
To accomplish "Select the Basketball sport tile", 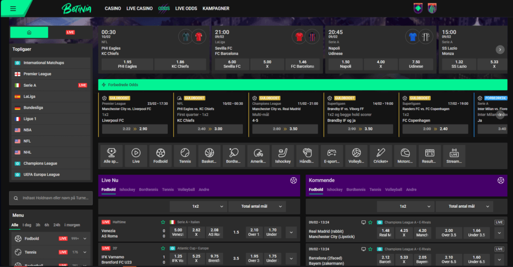I will (x=209, y=156).
